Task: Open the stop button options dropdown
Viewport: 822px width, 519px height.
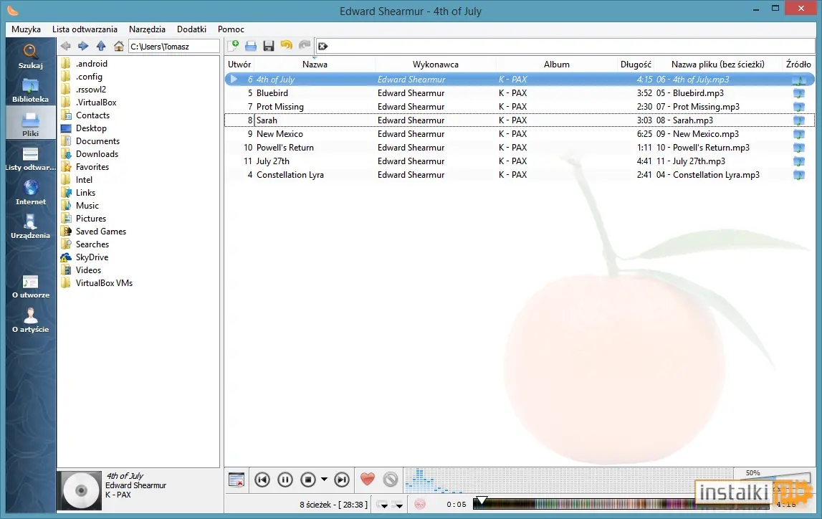Action: click(324, 480)
